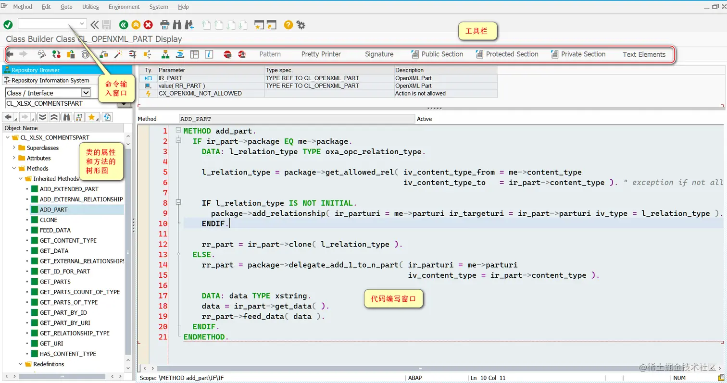
Task: Open the Utilities menu
Action: click(x=90, y=7)
